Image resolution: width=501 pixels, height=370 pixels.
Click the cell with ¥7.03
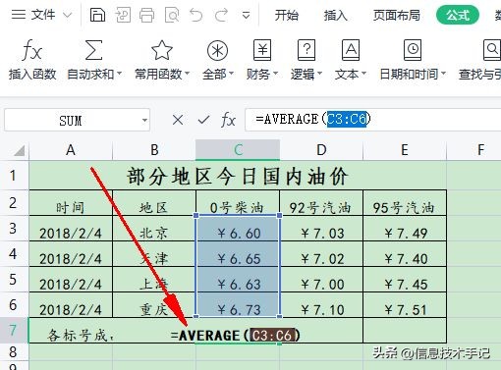coord(321,229)
